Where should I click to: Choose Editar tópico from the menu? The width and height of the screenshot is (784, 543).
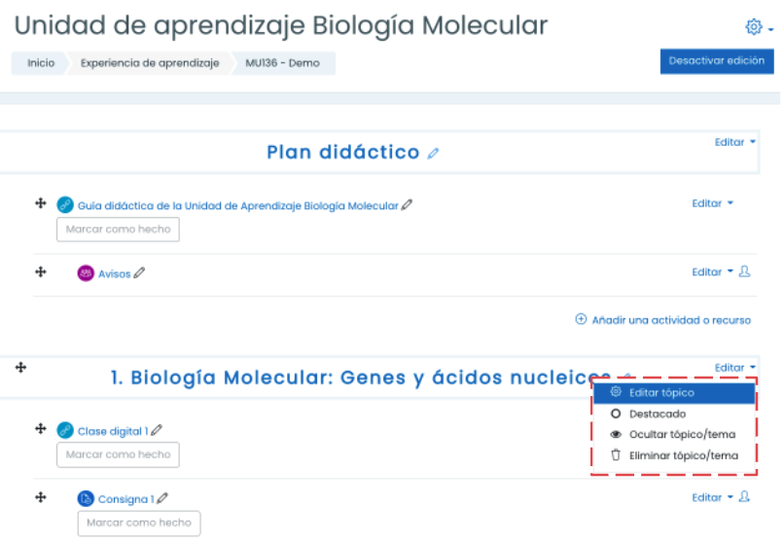[673, 393]
